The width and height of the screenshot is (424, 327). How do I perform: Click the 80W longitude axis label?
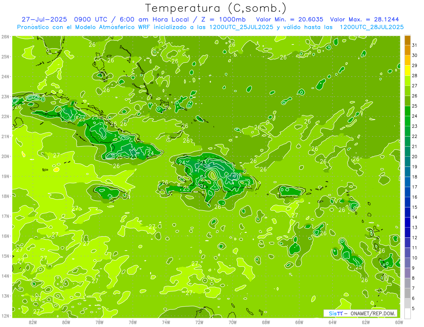[x=66, y=322]
